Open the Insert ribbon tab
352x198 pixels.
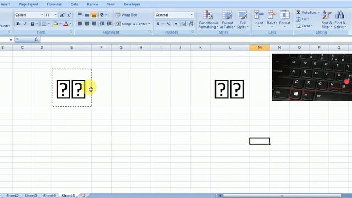pyautogui.click(x=5, y=4)
